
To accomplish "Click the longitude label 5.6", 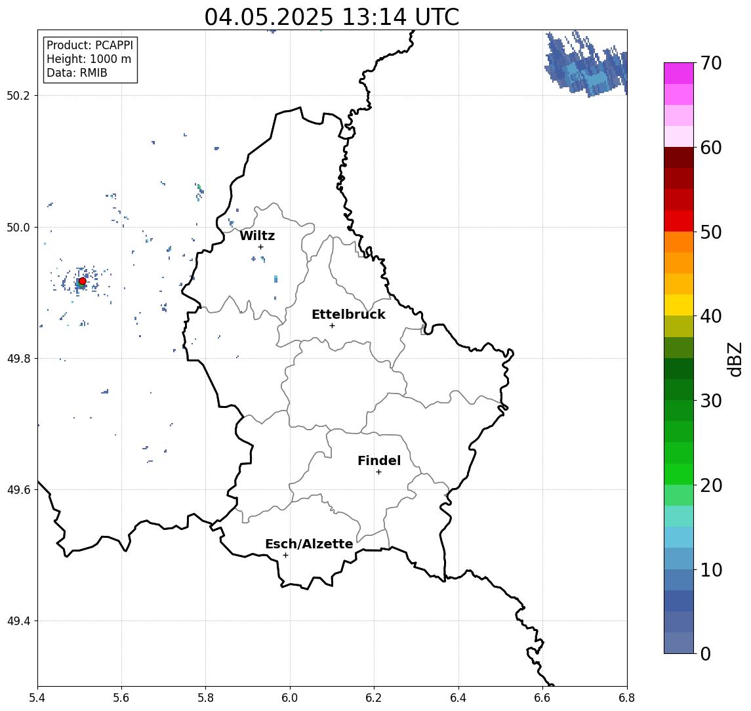I will (121, 698).
